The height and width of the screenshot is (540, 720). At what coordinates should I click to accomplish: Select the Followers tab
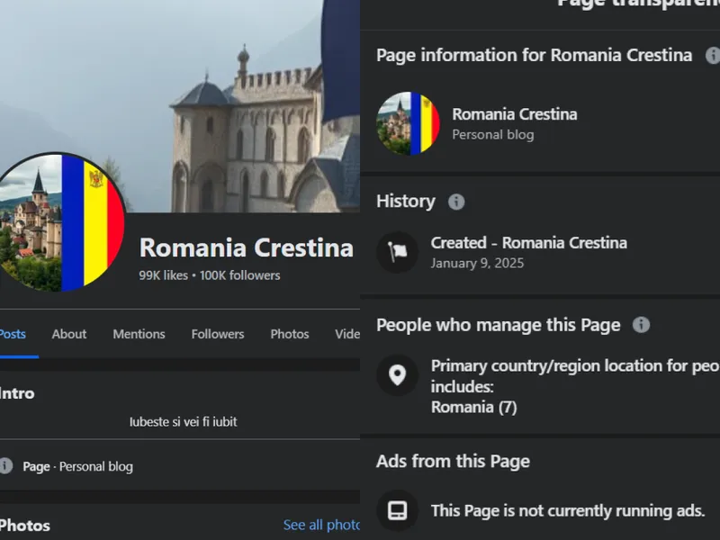click(218, 334)
